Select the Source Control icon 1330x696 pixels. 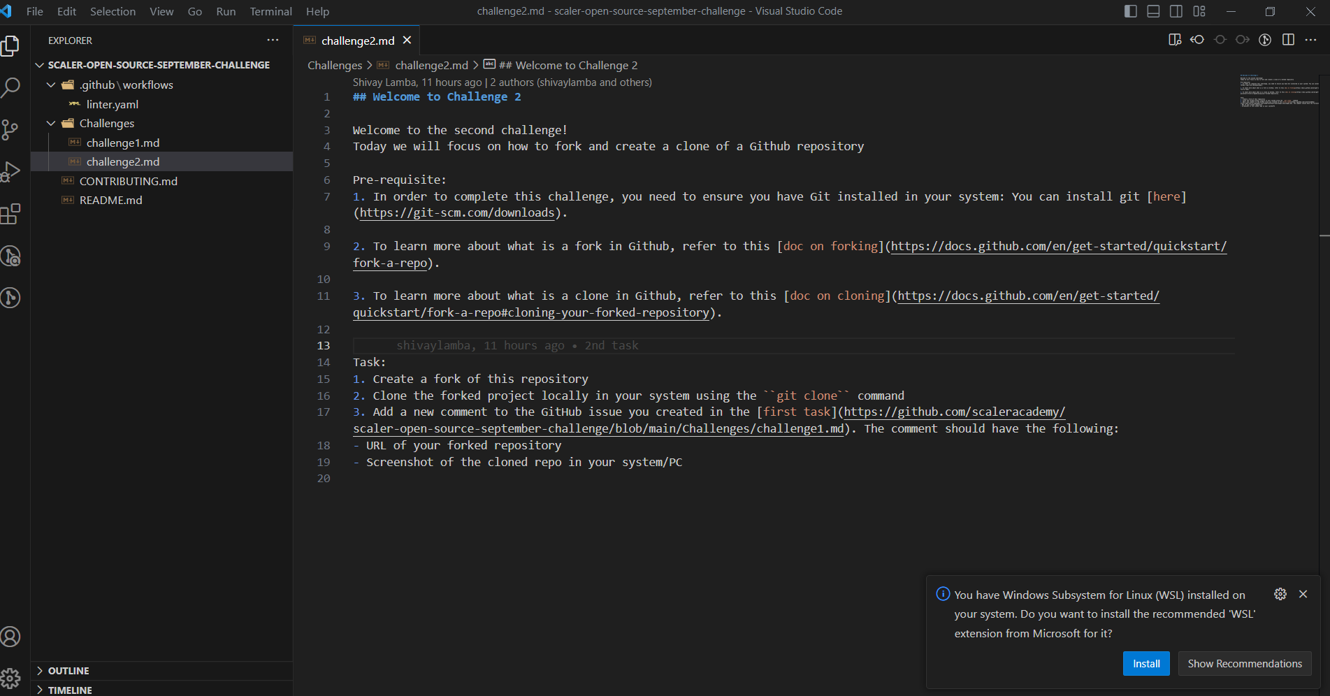(x=12, y=130)
